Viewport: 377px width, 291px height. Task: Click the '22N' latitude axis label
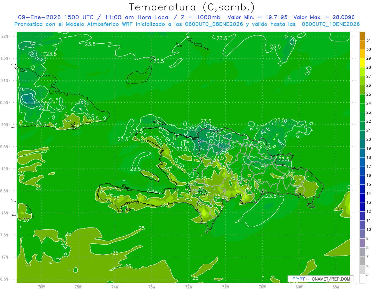click(x=5, y=36)
